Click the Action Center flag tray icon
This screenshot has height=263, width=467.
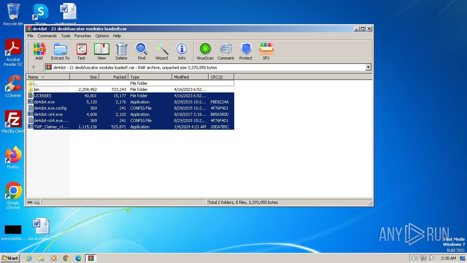(x=432, y=258)
